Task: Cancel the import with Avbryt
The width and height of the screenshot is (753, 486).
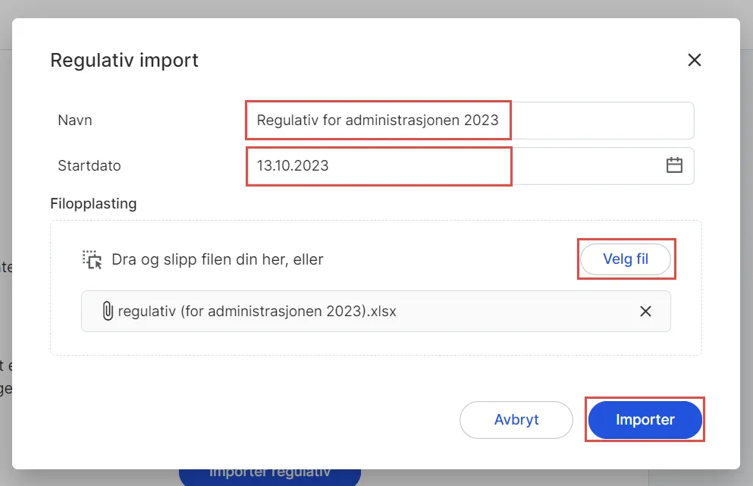Action: 516,419
